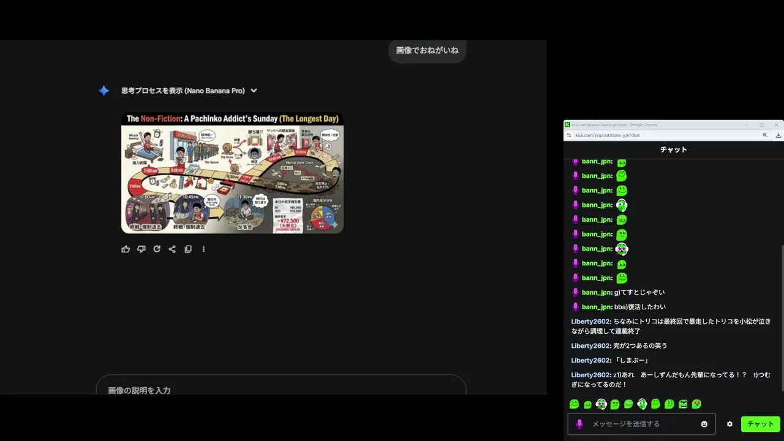Regenerate the response with the redo icon

[x=157, y=249]
